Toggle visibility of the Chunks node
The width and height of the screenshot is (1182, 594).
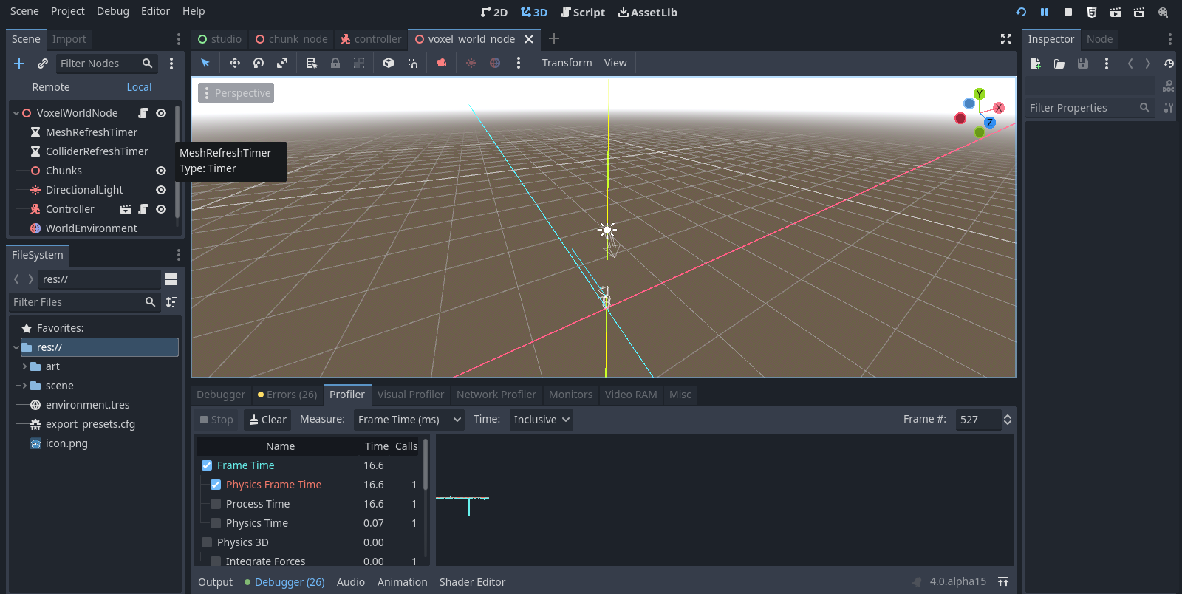point(161,171)
